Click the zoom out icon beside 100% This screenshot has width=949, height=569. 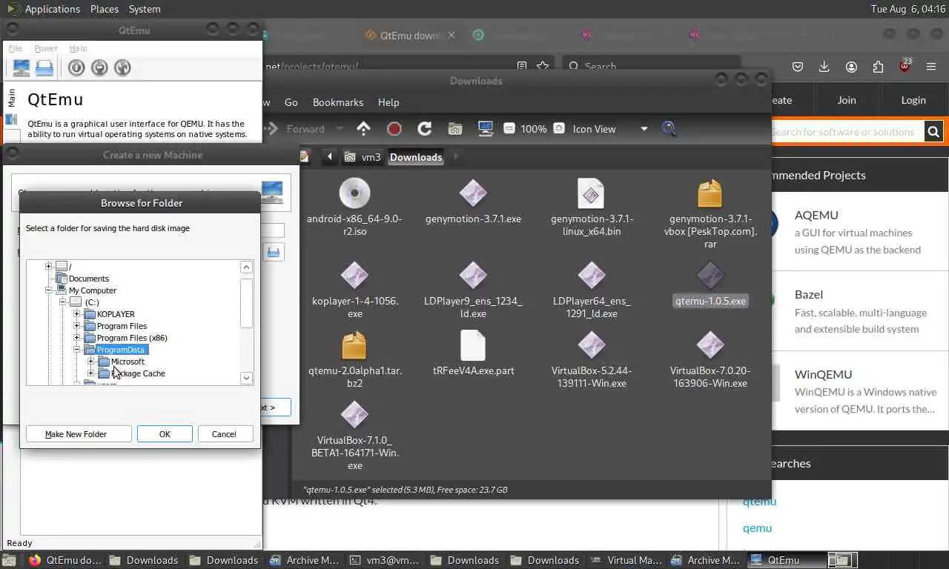[x=509, y=129]
